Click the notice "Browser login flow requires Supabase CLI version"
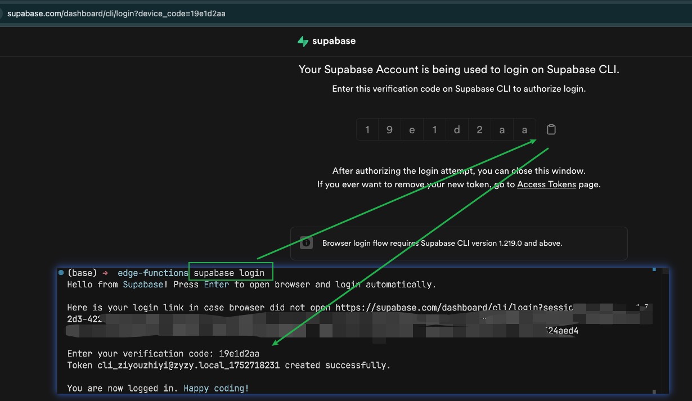Screen dimensions: 692x401 pos(442,244)
